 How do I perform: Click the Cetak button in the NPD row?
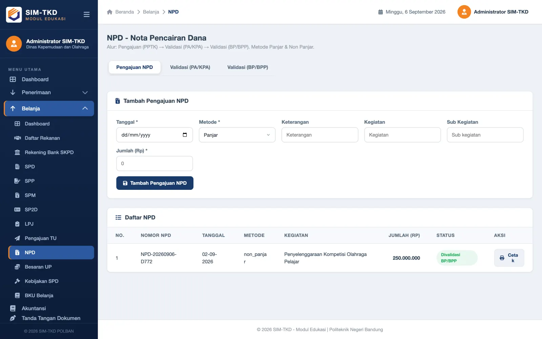pos(509,258)
